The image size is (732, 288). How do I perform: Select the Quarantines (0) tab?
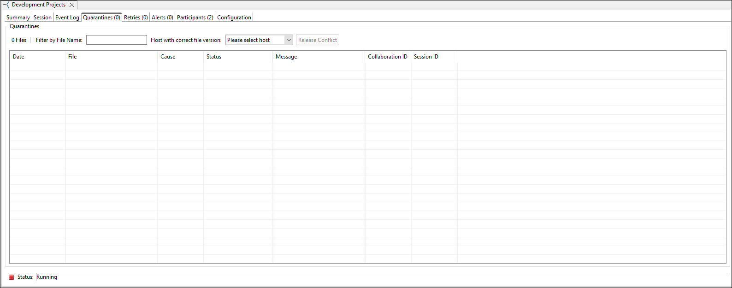tap(101, 18)
